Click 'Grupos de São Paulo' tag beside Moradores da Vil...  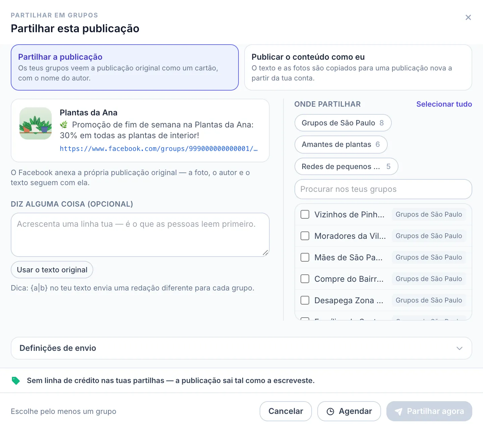click(429, 236)
